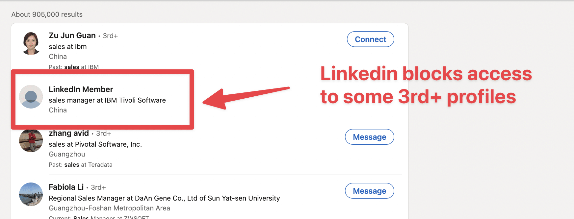Click the Guangzhou-Foshan Metropolitan Area location text
This screenshot has width=574, height=219.
coord(109,208)
